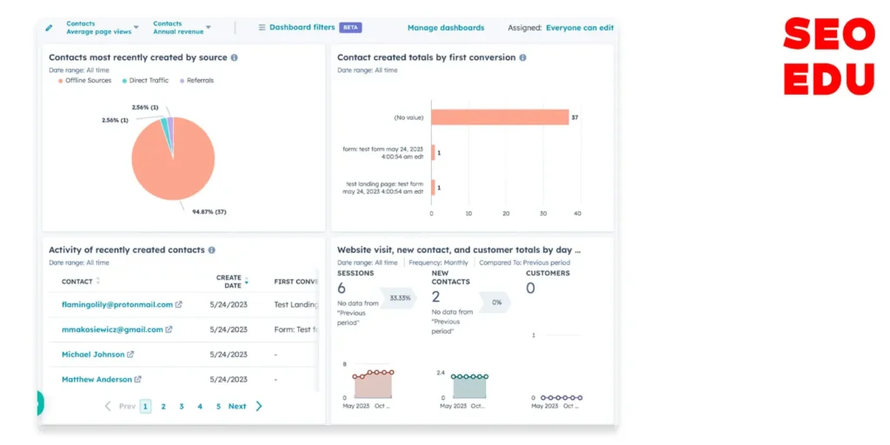Go to page 2 of contacts
The image size is (890, 445).
coord(163,406)
